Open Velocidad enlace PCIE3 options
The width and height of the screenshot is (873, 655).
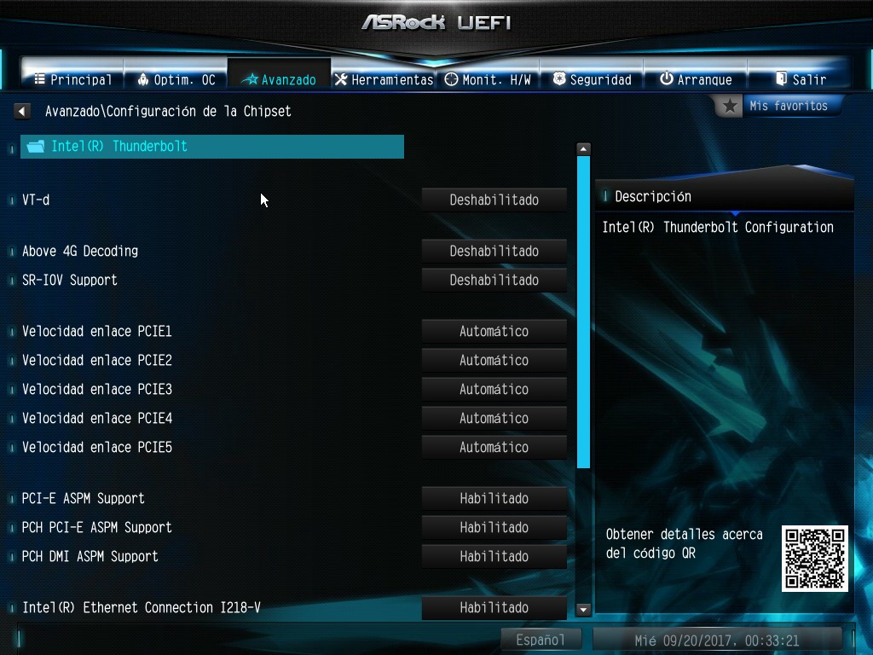pos(494,389)
